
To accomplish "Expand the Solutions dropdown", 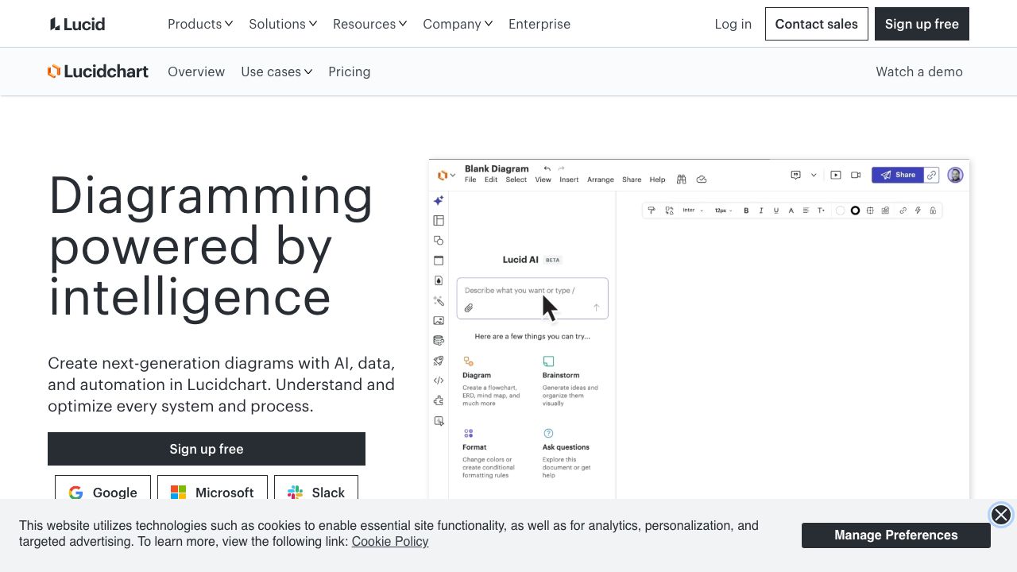I will tap(283, 24).
